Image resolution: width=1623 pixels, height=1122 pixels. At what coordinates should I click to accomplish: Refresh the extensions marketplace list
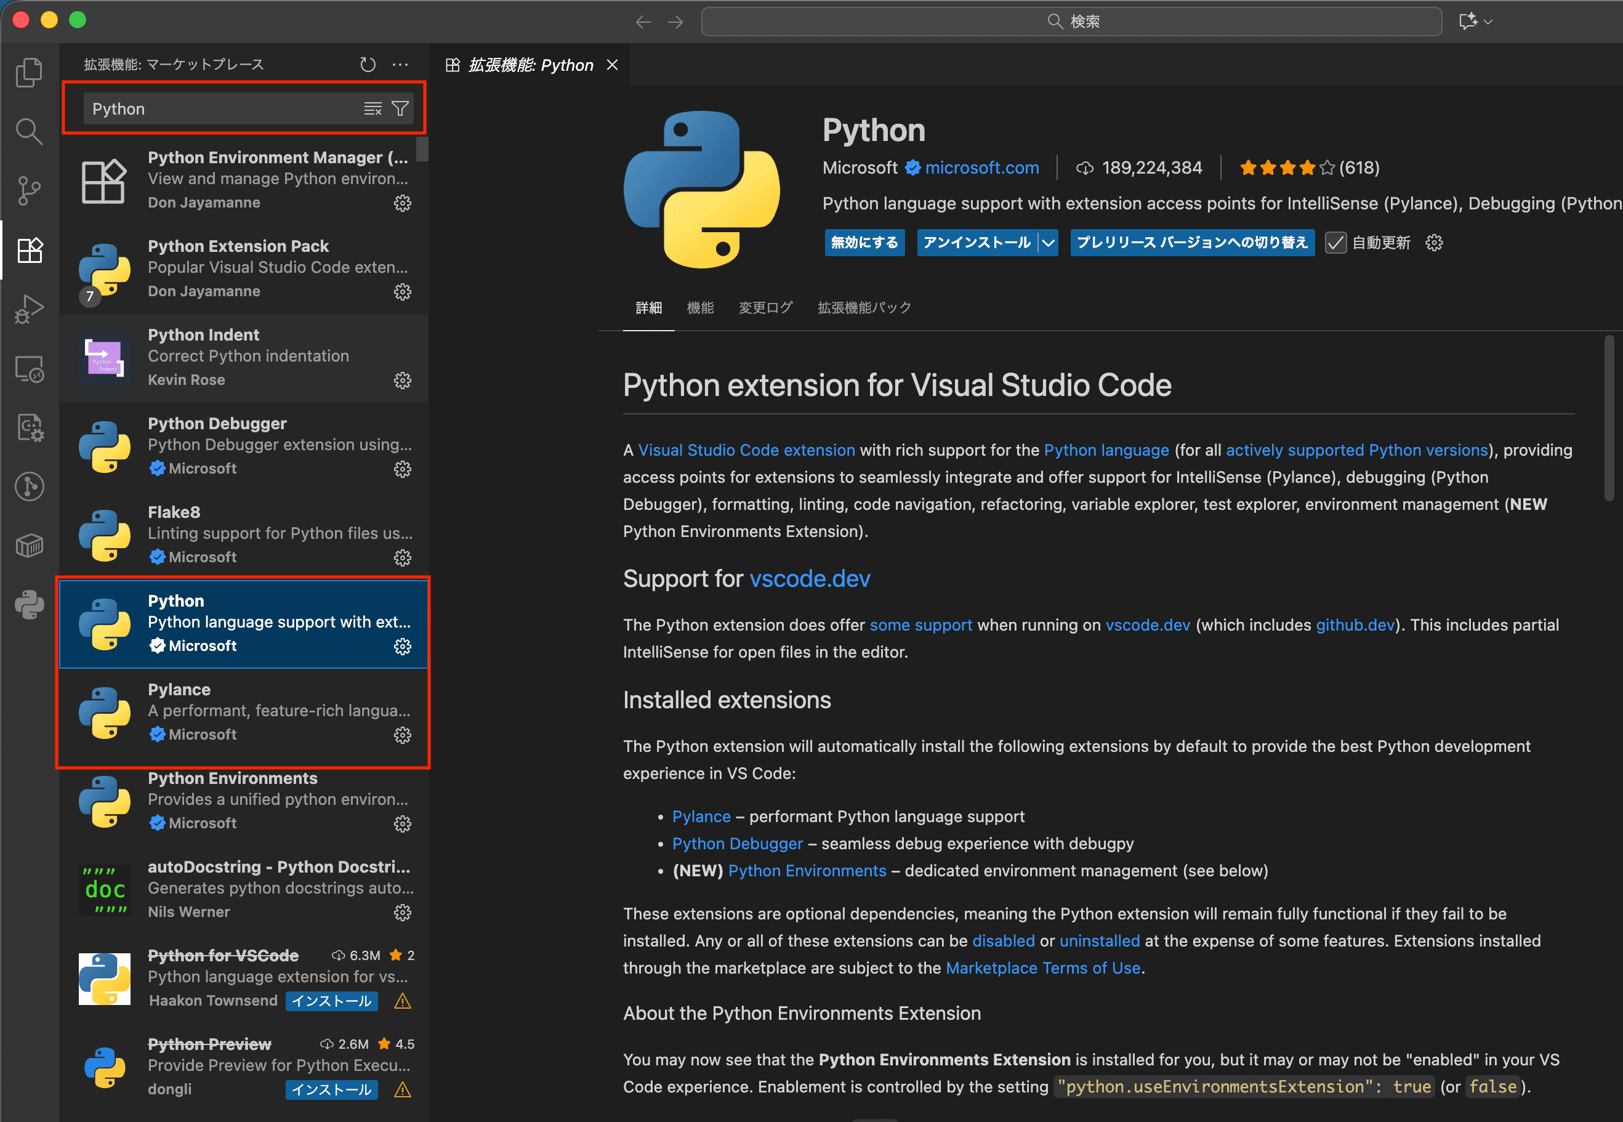(368, 65)
